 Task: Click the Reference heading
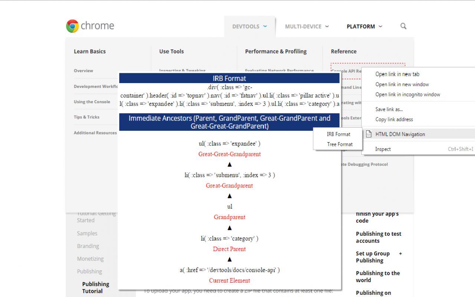click(344, 51)
